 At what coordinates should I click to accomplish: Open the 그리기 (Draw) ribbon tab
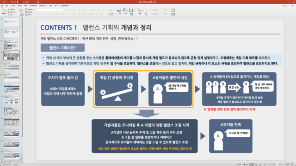[13, 6]
